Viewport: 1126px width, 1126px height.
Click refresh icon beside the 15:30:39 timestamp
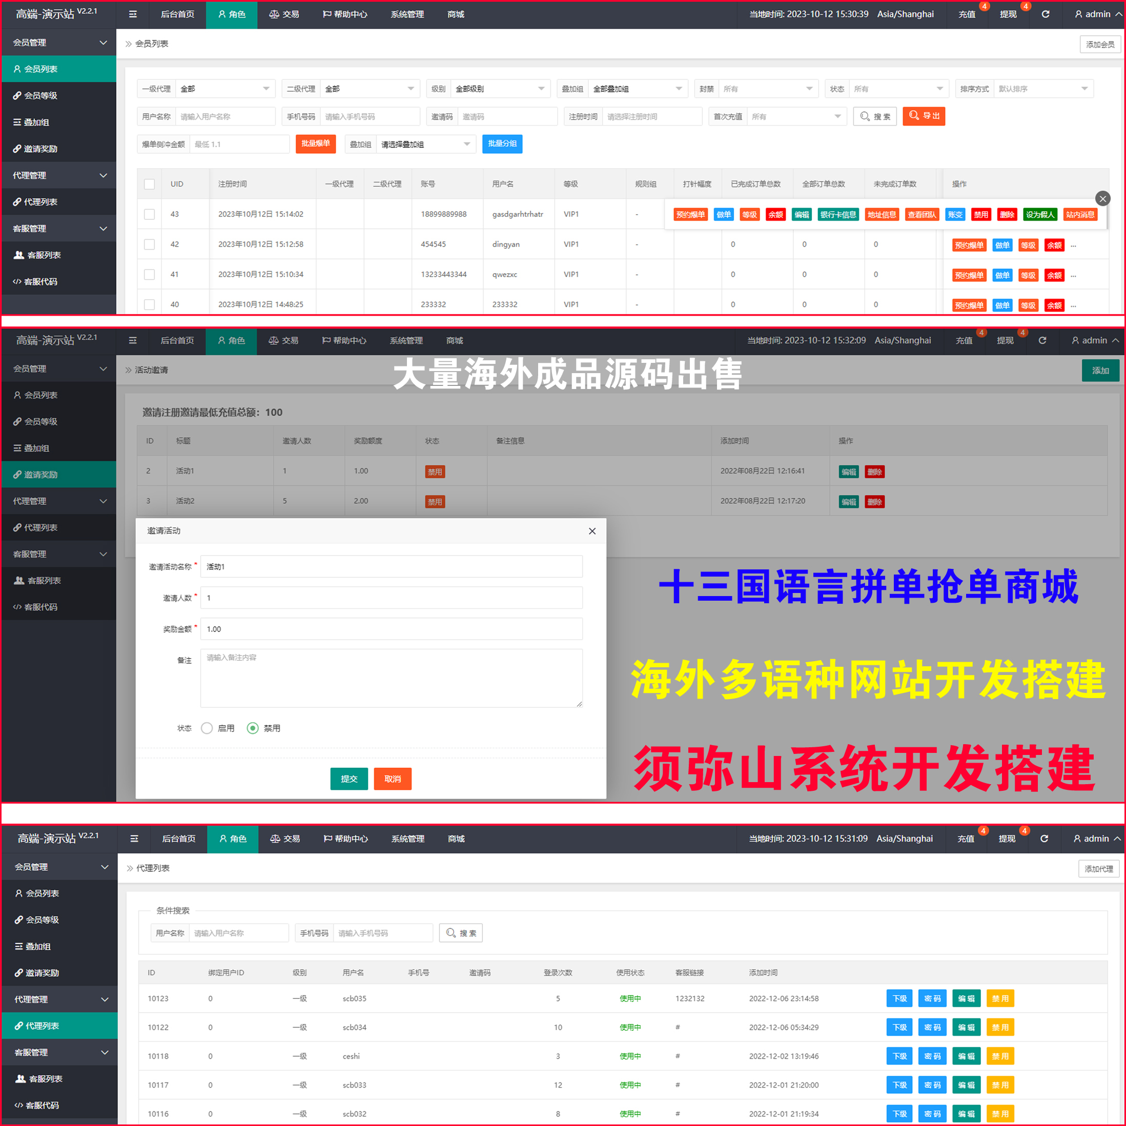(1046, 14)
